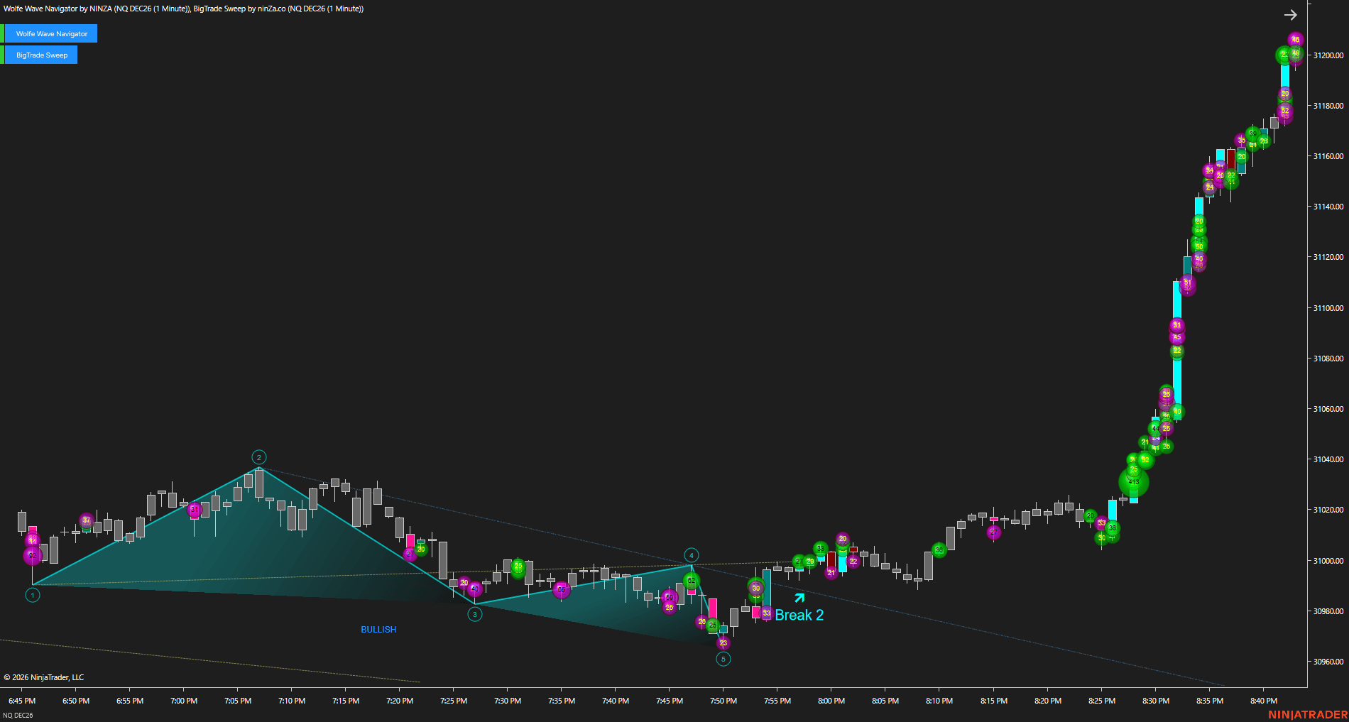Click the 7:30 PM time axis label
The height and width of the screenshot is (722, 1349).
point(508,701)
